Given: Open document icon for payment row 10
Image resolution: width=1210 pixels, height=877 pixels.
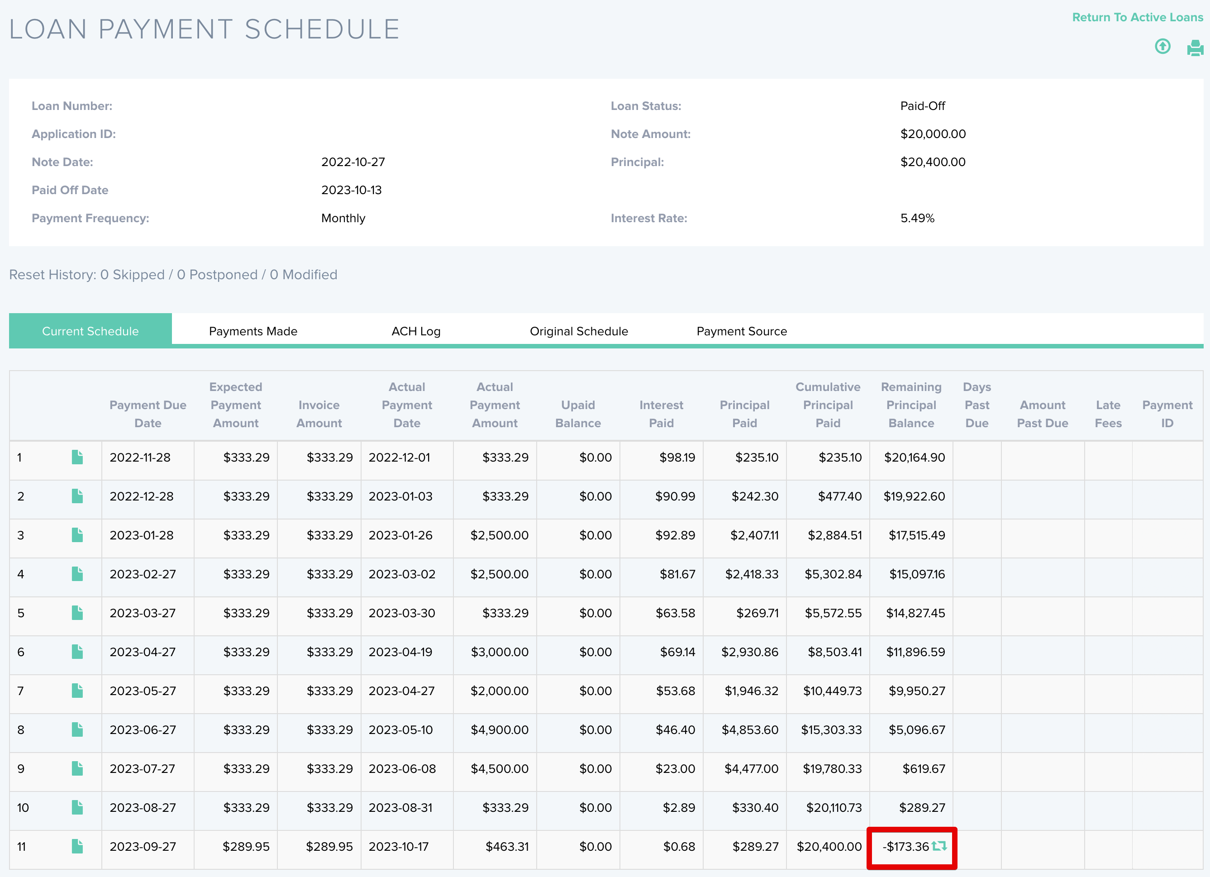Looking at the screenshot, I should [77, 808].
